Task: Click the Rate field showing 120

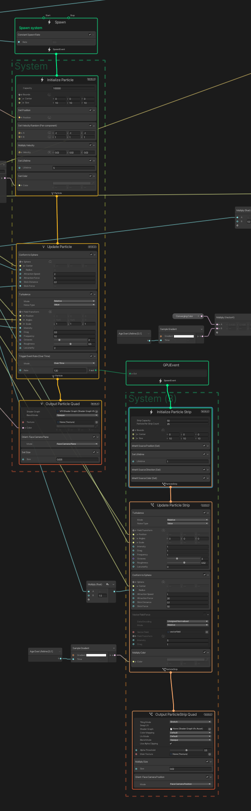Action: [x=71, y=370]
